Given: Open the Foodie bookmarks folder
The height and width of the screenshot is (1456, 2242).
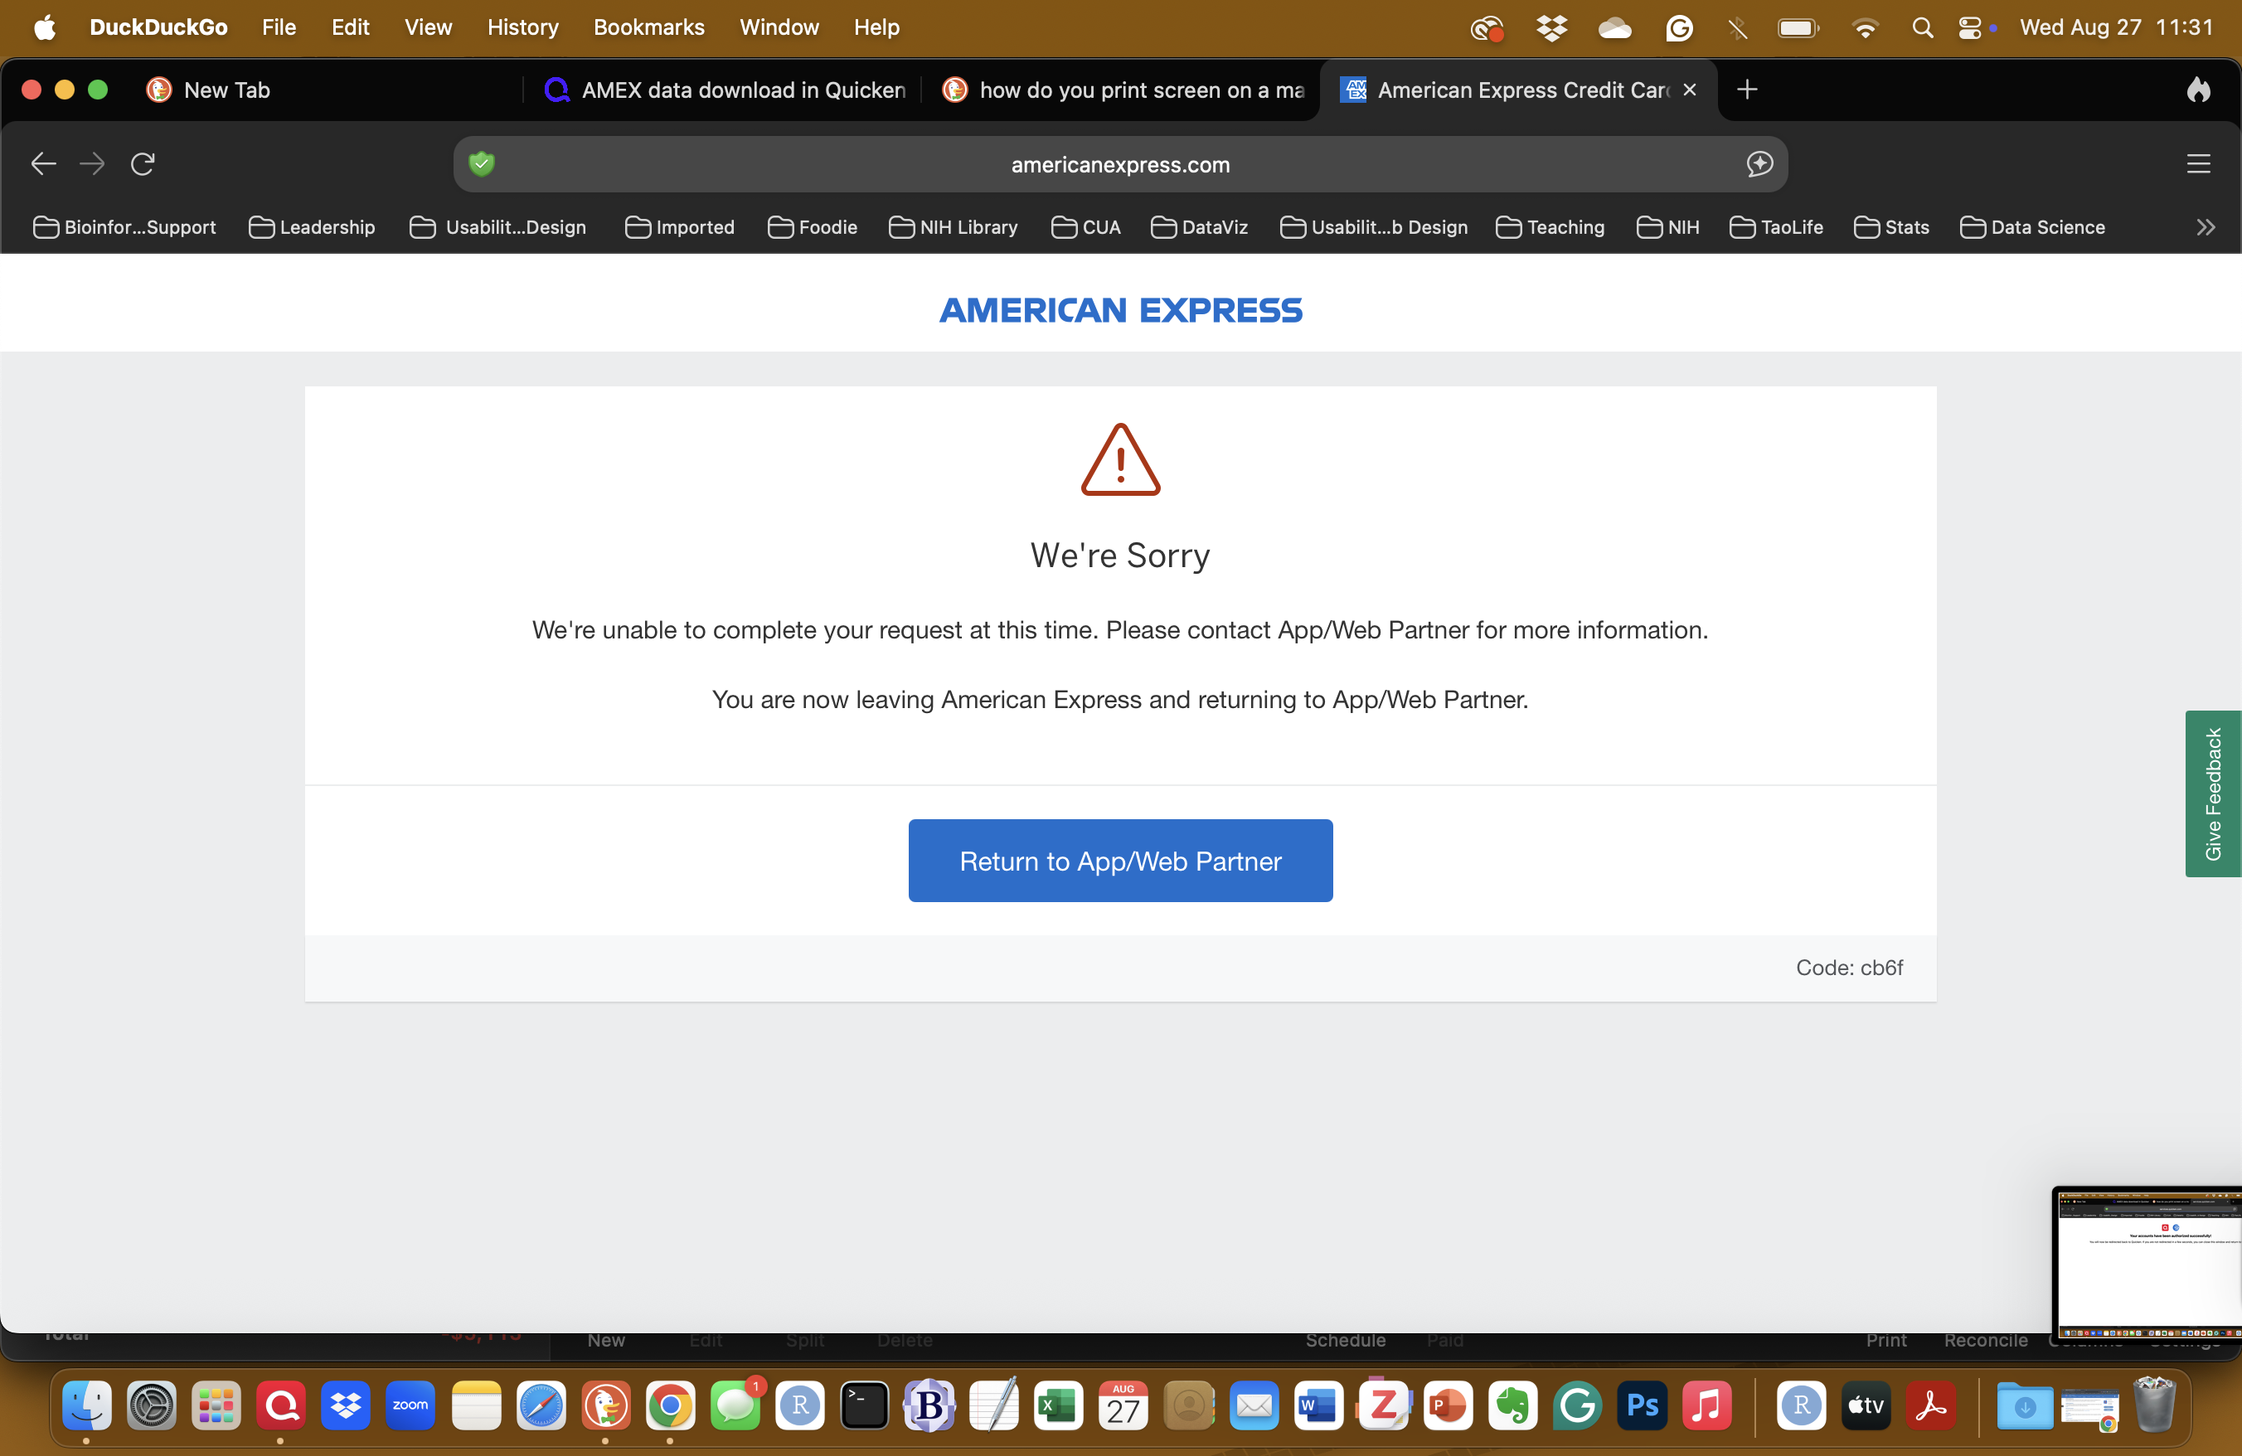Looking at the screenshot, I should click(x=812, y=227).
